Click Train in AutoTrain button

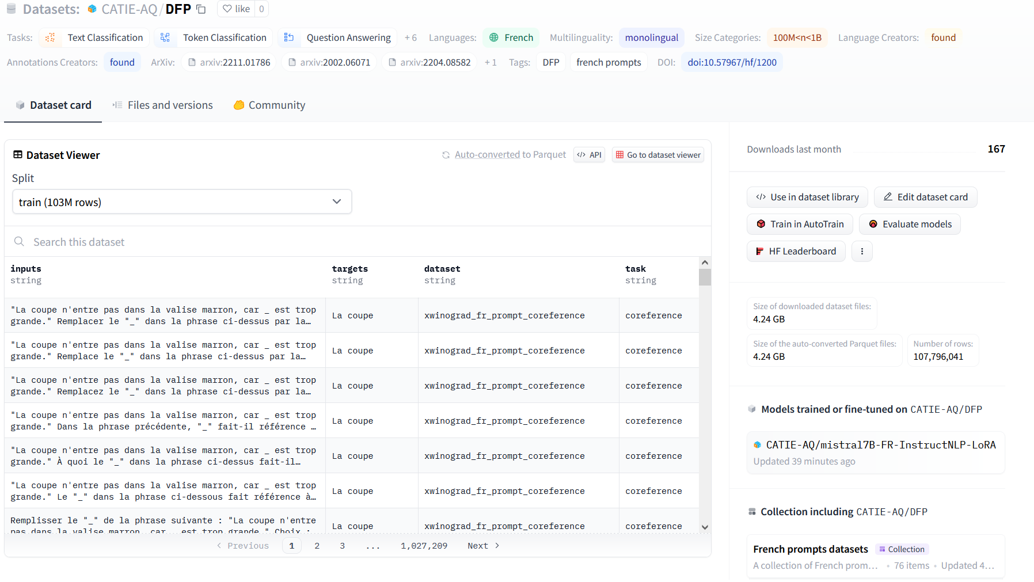point(800,224)
